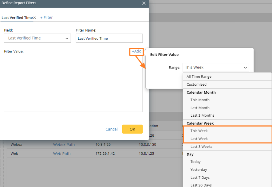The width and height of the screenshot is (272, 187).
Task: Select Last 30 Days option
Action: coord(227,185)
